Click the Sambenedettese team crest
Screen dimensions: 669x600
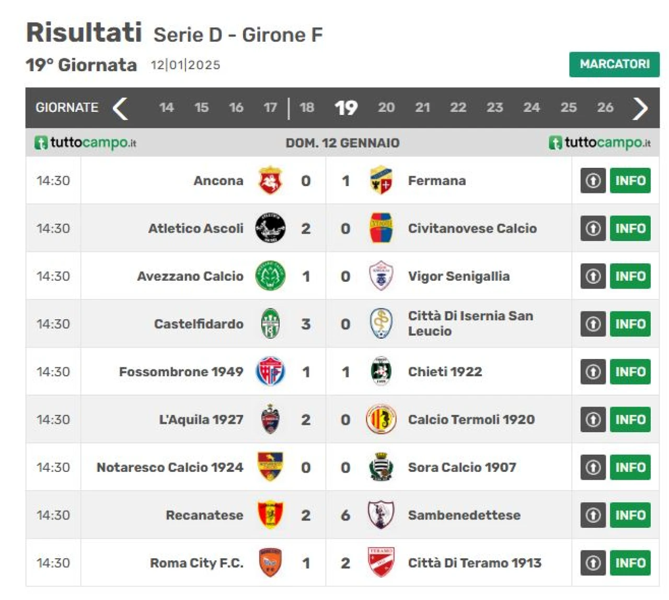(381, 515)
